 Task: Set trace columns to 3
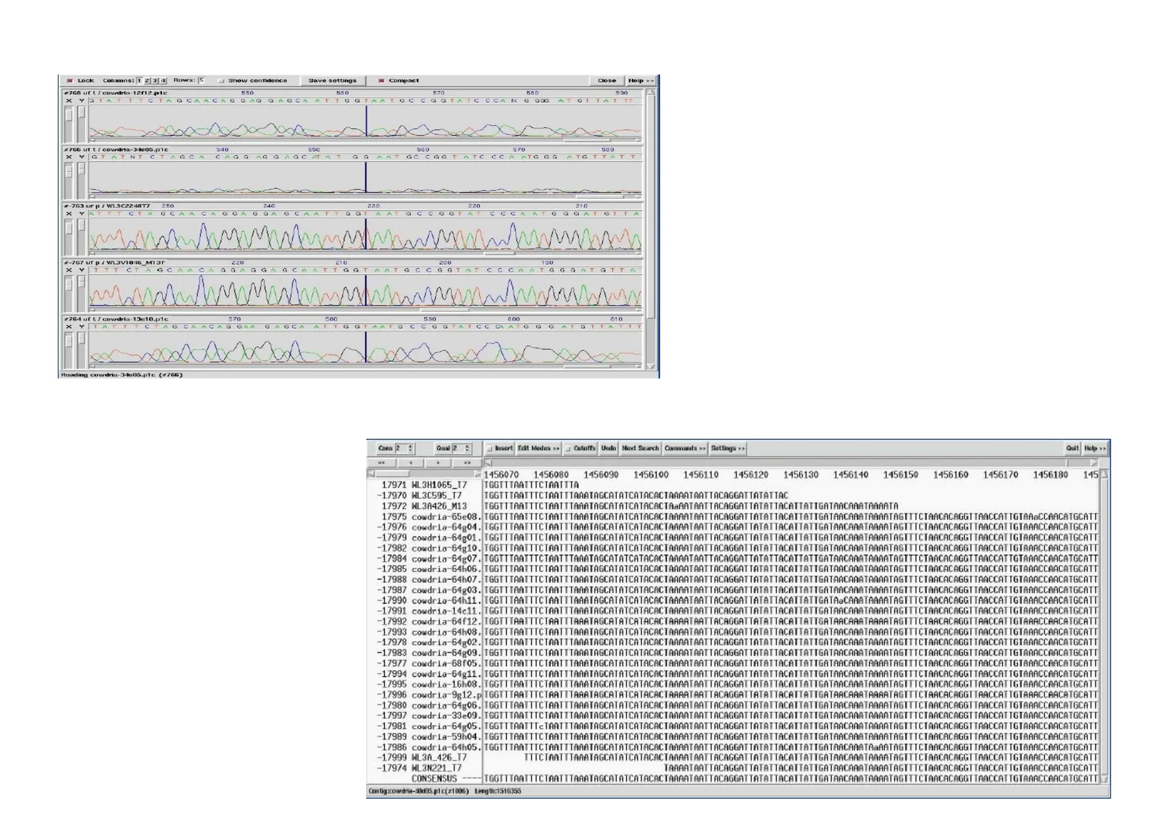(x=155, y=81)
